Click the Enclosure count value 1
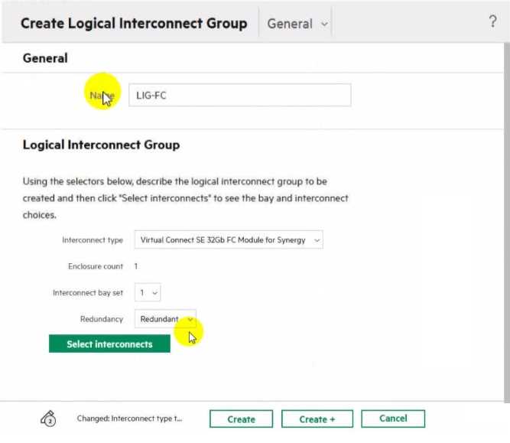 click(x=136, y=266)
